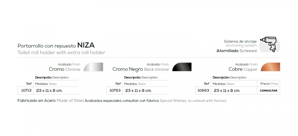Click the NIZA product title
Image resolution: width=298 pixels, height=136 pixels.
pos(86,45)
